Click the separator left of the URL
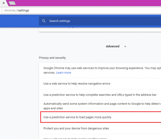Screen dimensions: 161x139 [x=2, y=10]
